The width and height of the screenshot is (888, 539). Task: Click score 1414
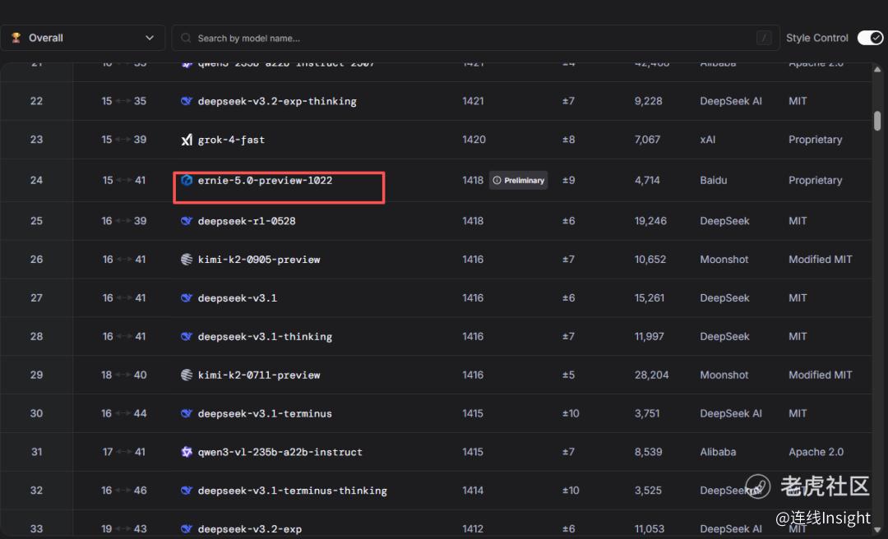473,491
